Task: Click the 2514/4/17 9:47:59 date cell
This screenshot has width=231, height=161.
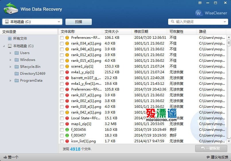Action: coord(149,141)
